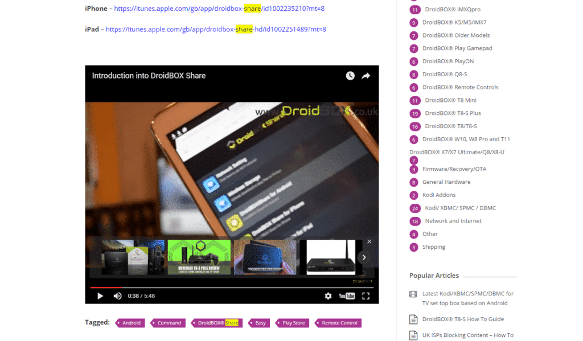Click the video title 'Introduction into DroidBOX Share'

click(149, 76)
